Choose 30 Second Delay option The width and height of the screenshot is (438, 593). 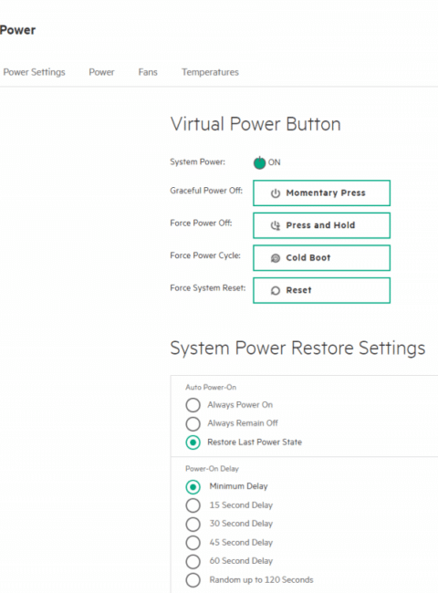(x=193, y=525)
